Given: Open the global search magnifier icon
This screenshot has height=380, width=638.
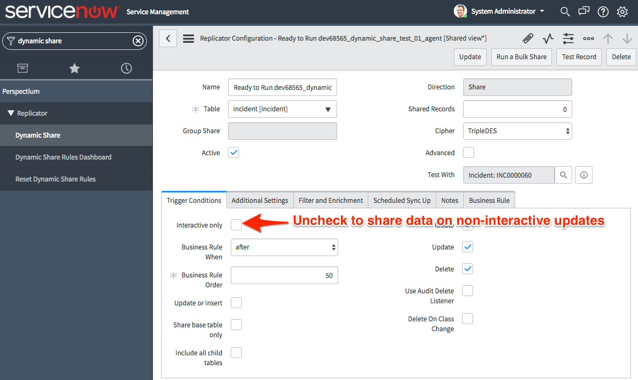Looking at the screenshot, I should (565, 12).
